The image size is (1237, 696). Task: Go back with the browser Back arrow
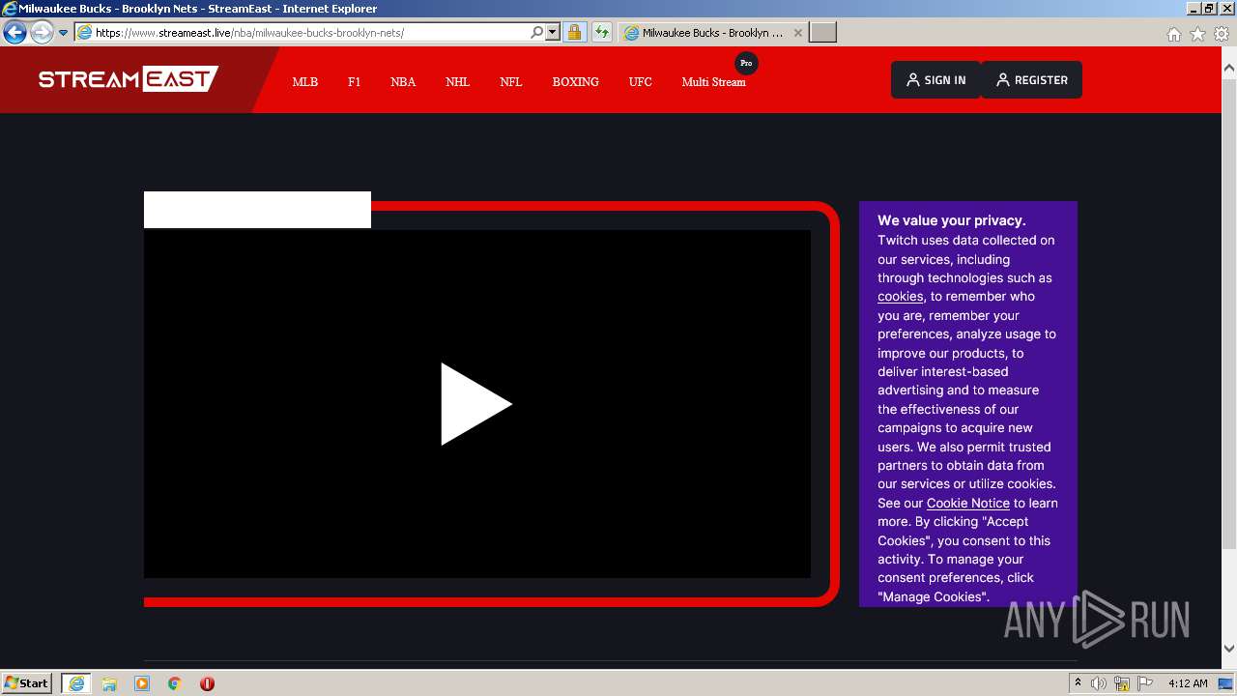[14, 33]
